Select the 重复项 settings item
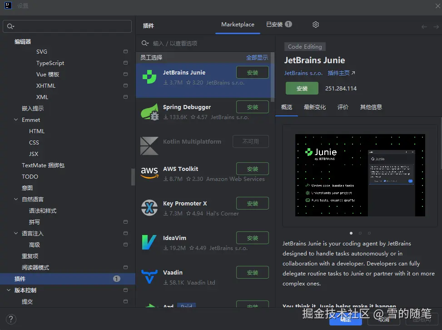This screenshot has width=442, height=330. (x=30, y=256)
